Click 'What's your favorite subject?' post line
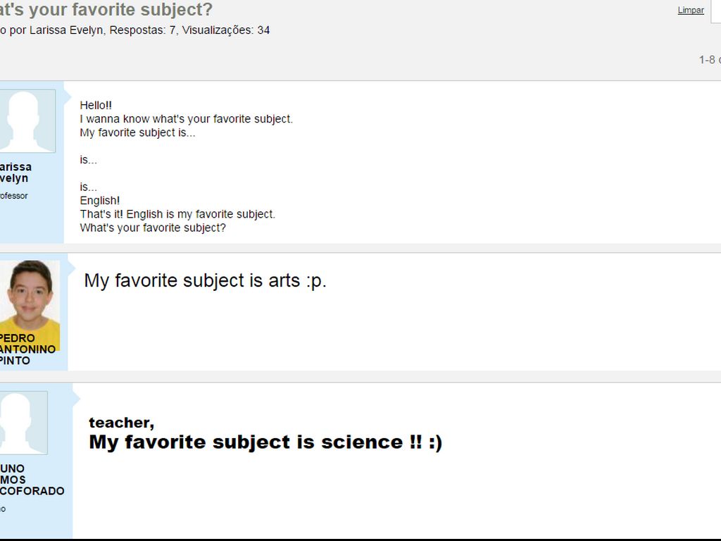The image size is (721, 541). pyautogui.click(x=153, y=228)
